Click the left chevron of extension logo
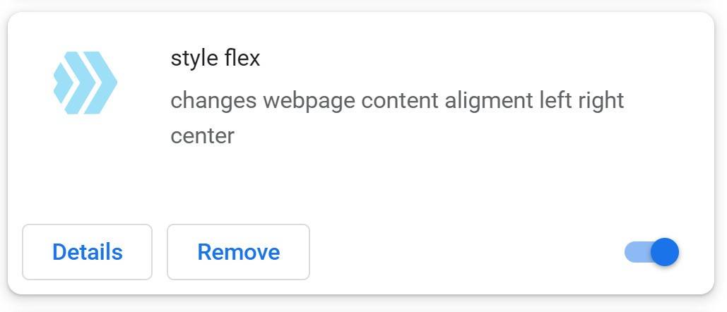This screenshot has height=312, width=727. [x=64, y=83]
